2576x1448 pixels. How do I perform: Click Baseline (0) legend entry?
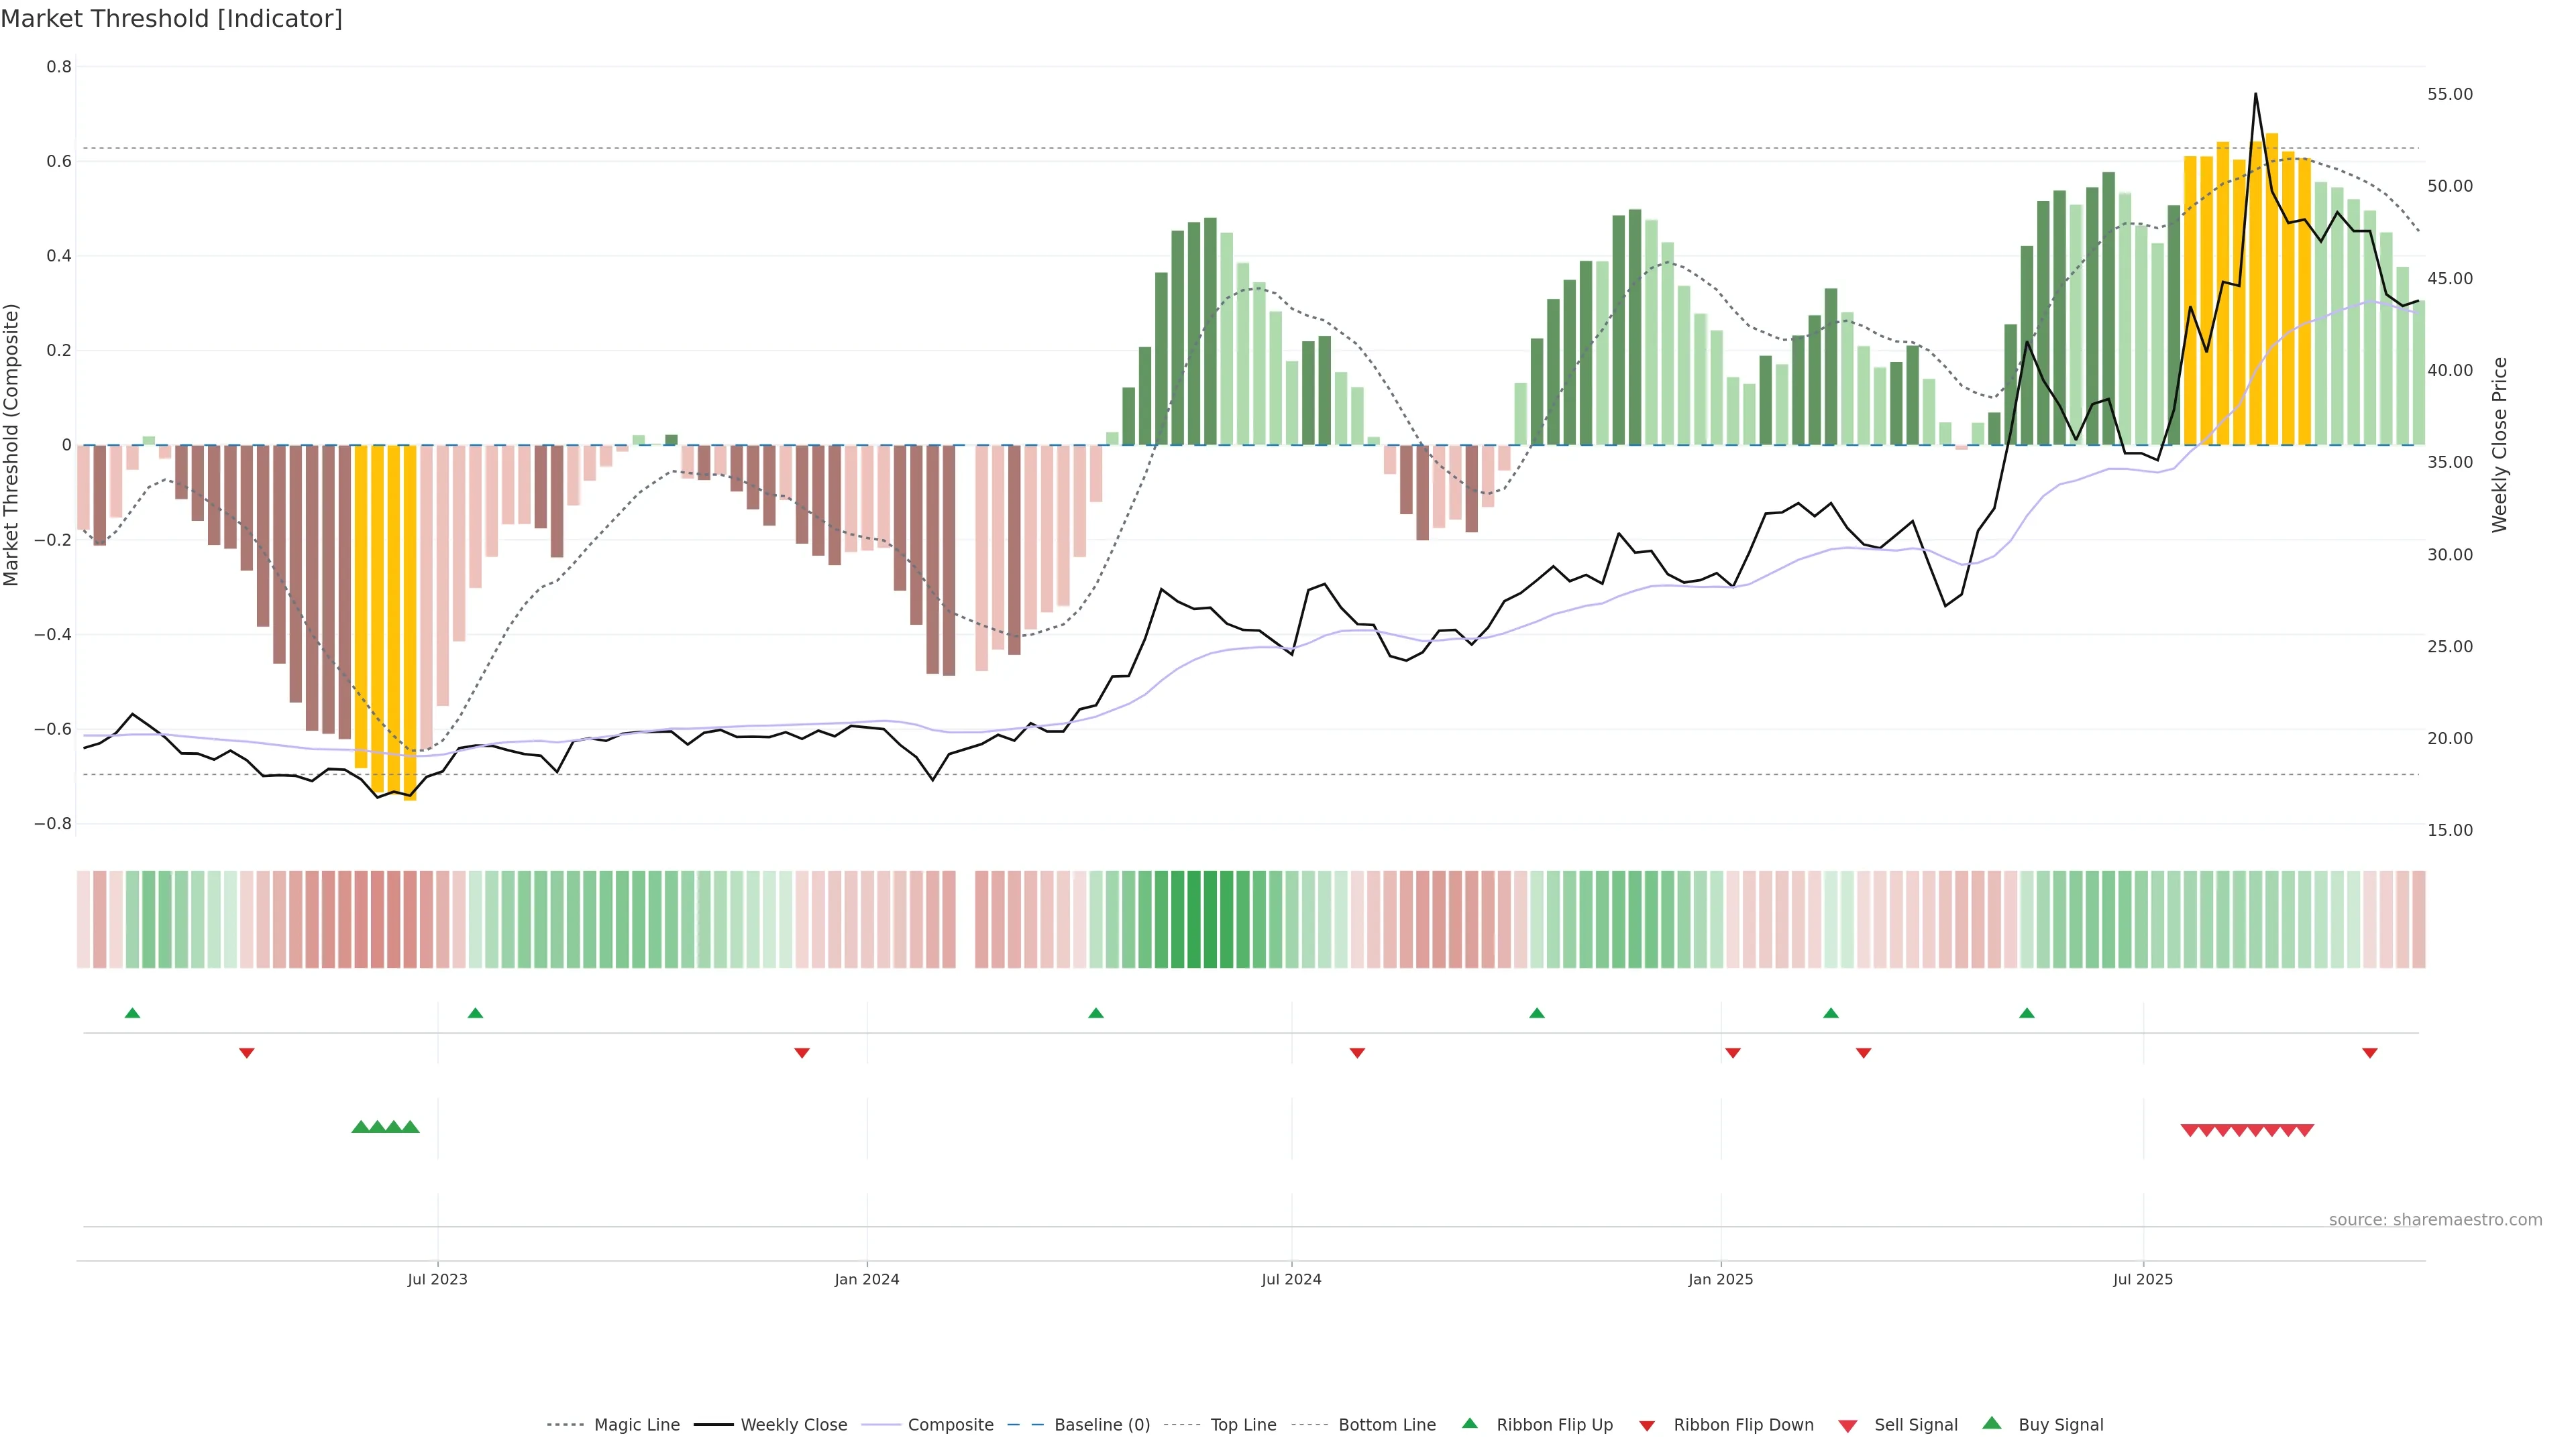point(1101,1425)
